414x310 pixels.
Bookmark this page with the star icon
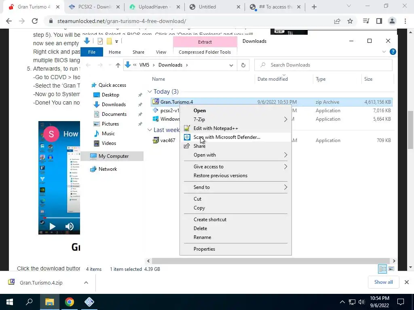[350, 21]
